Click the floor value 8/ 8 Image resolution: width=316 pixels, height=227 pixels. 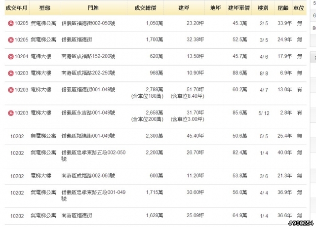[264, 74]
